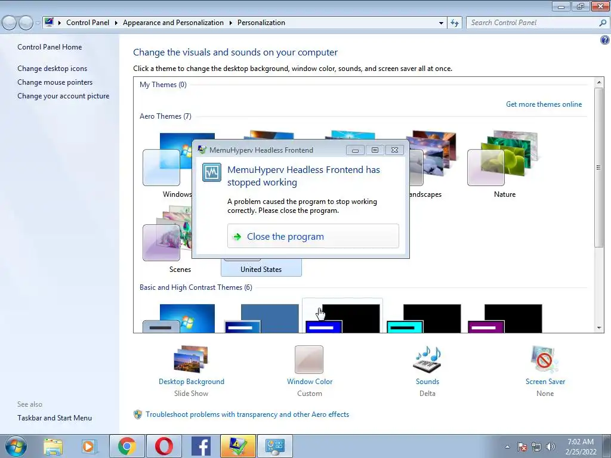Open Get more themes online link
This screenshot has width=611, height=458.
coord(544,104)
